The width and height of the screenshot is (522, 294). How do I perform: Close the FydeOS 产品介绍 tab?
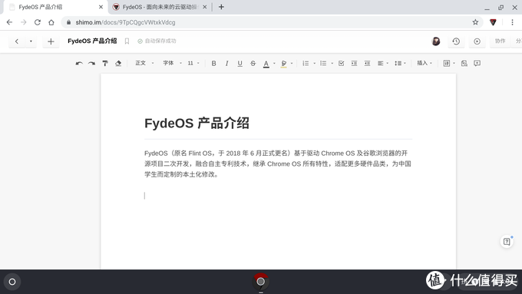(101, 7)
